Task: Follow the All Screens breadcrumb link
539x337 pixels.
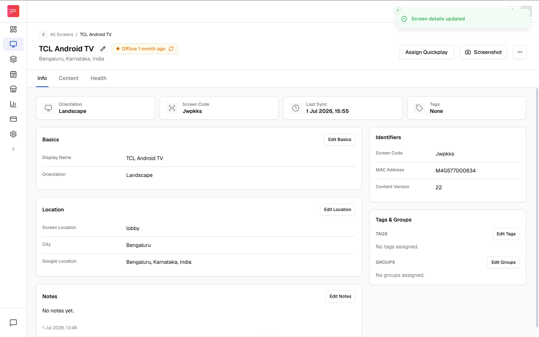Action: [62, 35]
